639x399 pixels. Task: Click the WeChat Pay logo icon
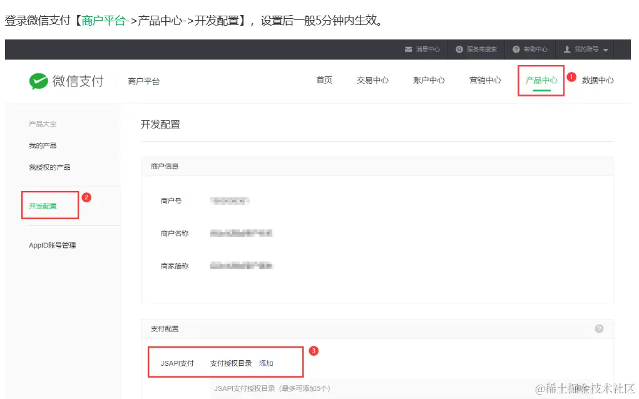click(x=39, y=81)
